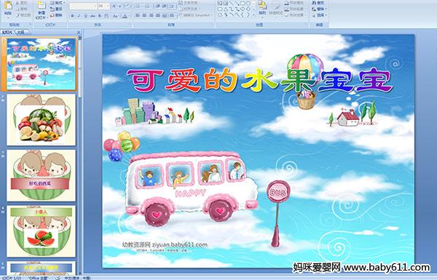Toggle Italic formatting
The image size is (437, 280).
click(79, 16)
